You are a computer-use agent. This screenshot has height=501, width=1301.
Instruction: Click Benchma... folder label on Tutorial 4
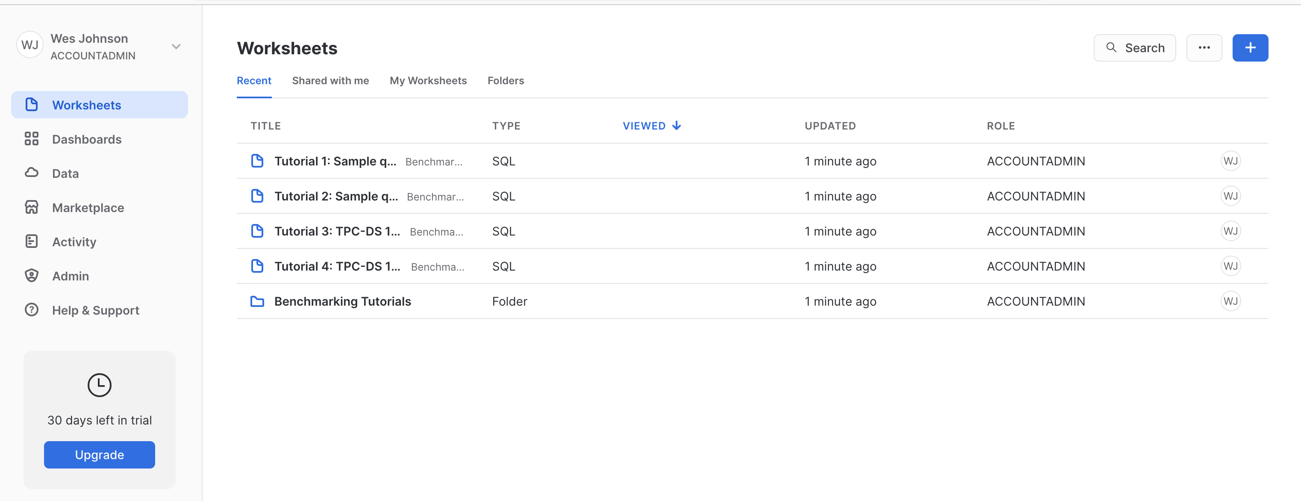(437, 267)
